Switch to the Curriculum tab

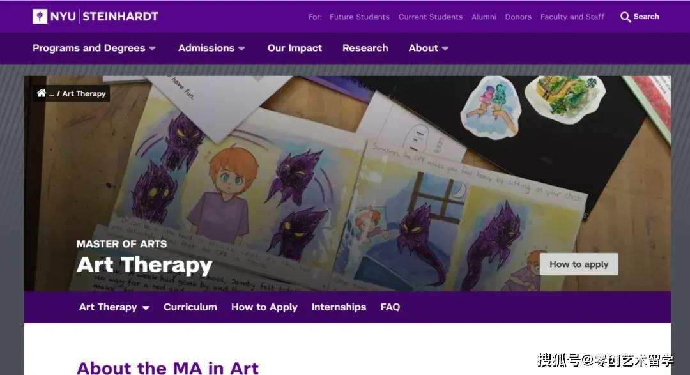point(190,307)
